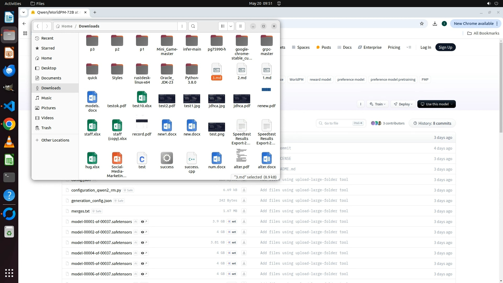
Task: Open view options dropdown arrow in Files
Action: point(231,26)
